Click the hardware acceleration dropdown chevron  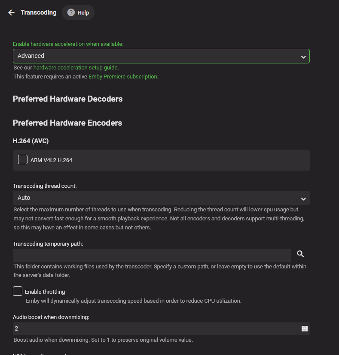click(x=303, y=57)
